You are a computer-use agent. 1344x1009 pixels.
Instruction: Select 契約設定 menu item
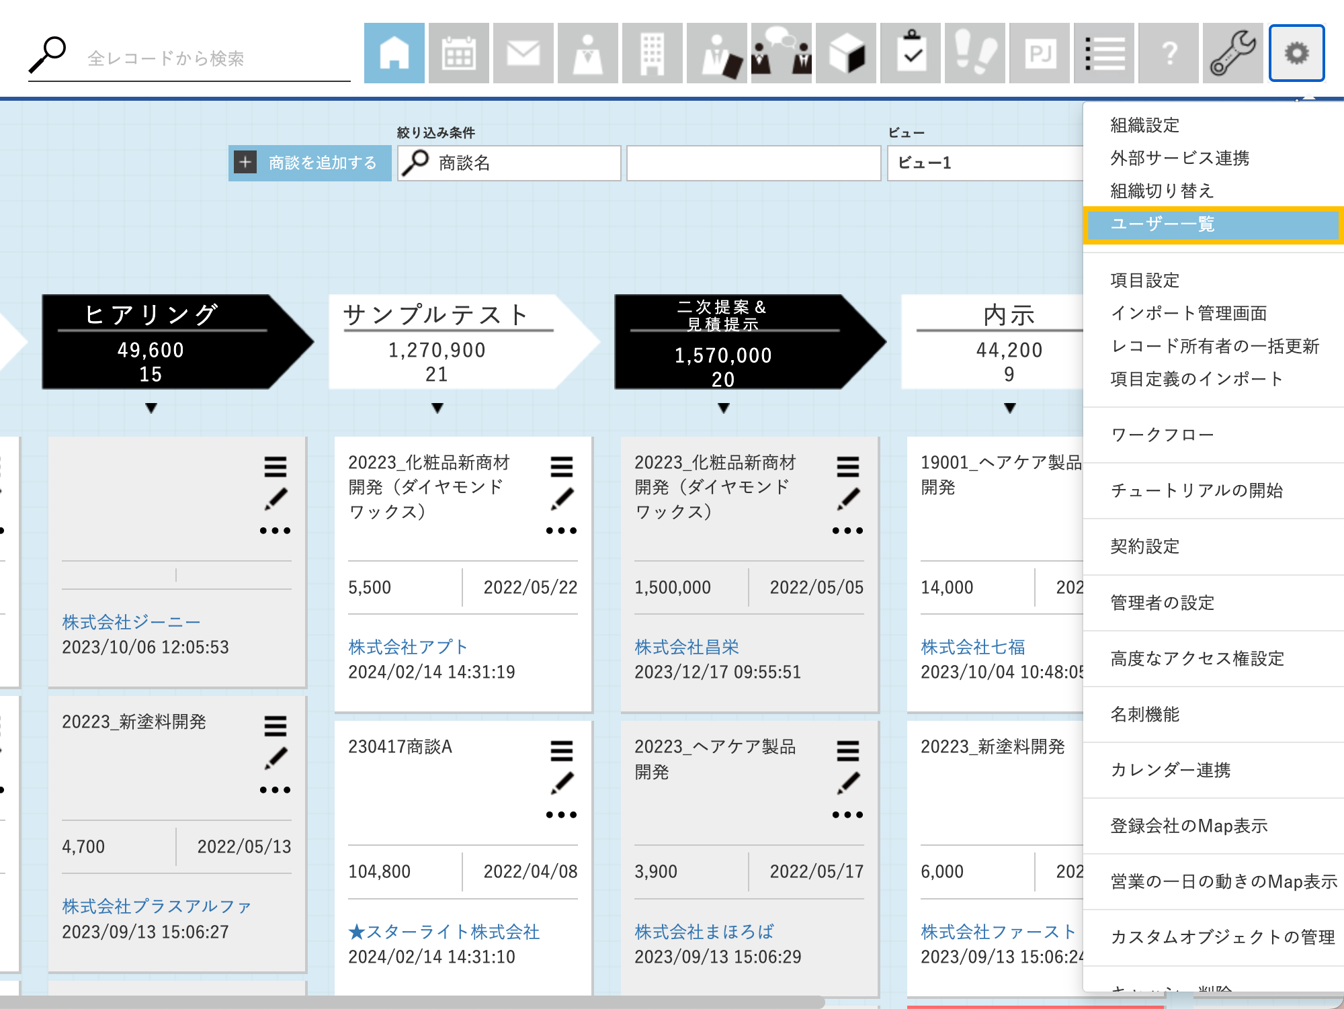point(1144,546)
